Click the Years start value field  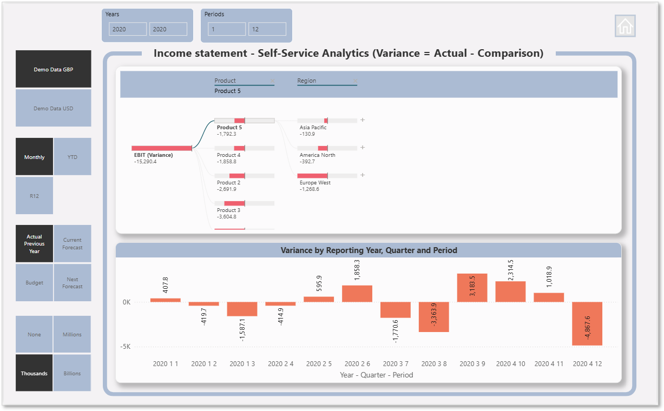tap(128, 29)
